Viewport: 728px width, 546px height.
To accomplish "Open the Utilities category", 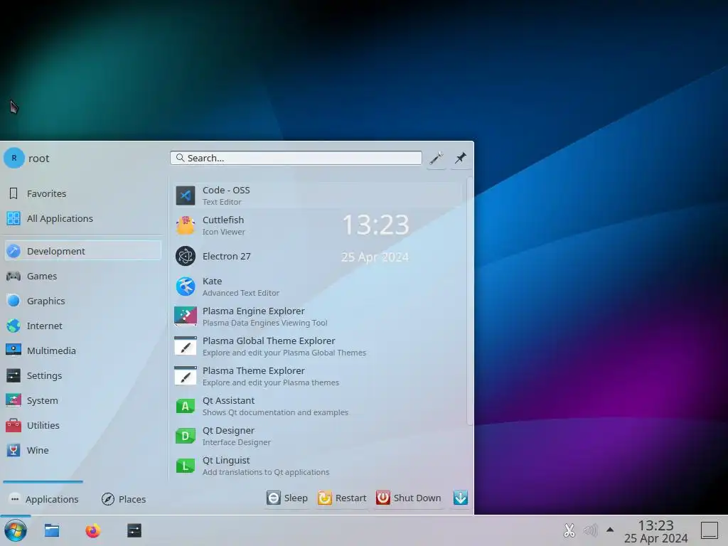I will tap(82, 425).
